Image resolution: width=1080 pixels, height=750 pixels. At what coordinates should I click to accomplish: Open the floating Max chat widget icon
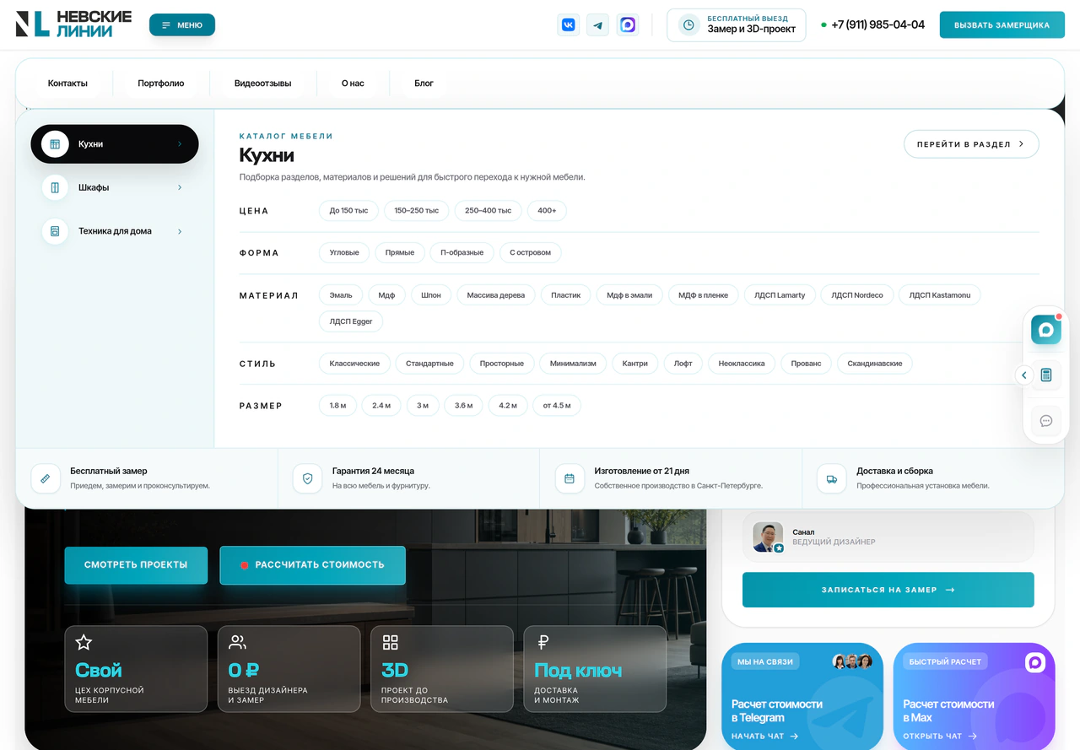1046,330
